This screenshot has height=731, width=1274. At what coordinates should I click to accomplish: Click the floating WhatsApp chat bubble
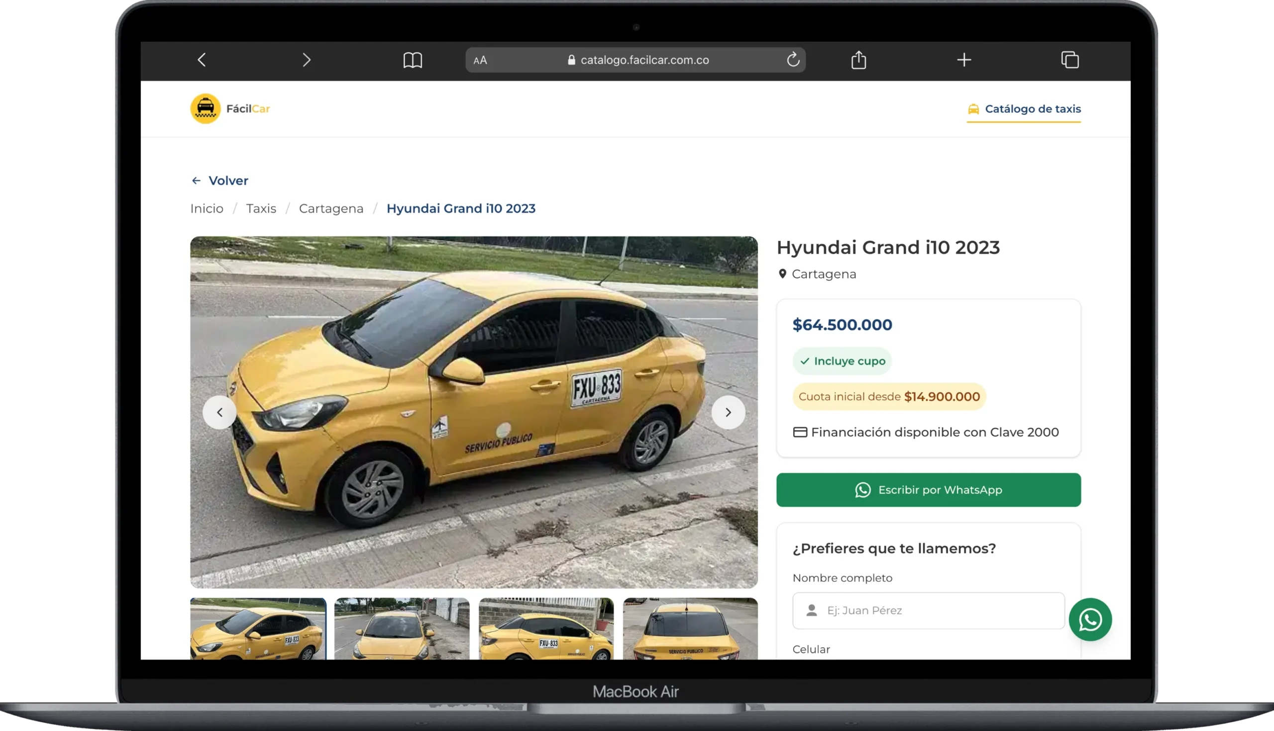(1090, 620)
